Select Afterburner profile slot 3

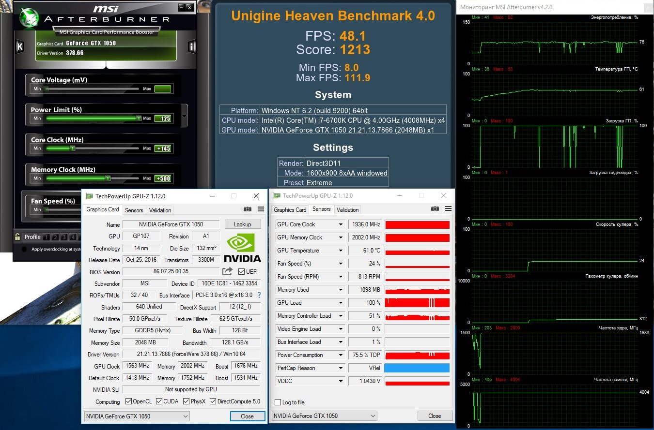[64, 237]
